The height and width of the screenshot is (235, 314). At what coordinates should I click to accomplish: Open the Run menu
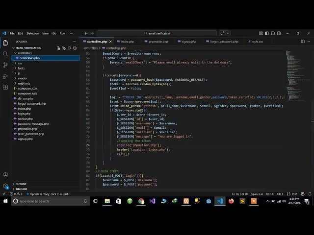pos(62,33)
